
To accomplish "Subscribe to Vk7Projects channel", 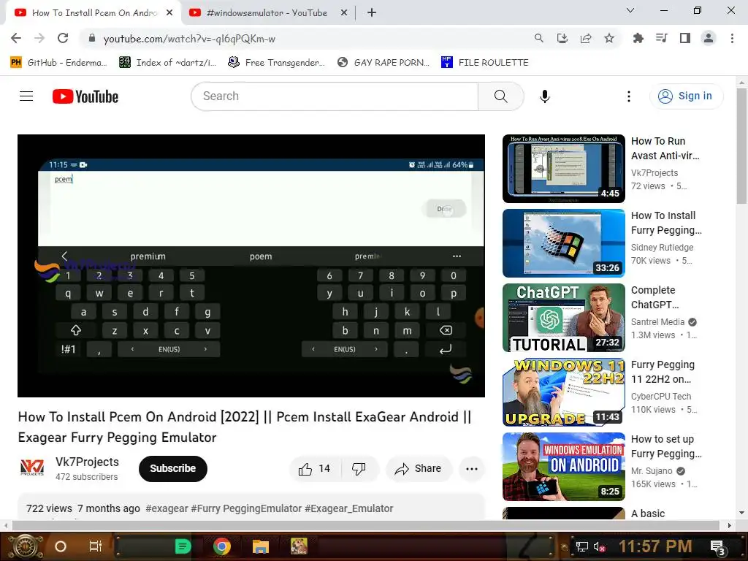I will coord(172,469).
